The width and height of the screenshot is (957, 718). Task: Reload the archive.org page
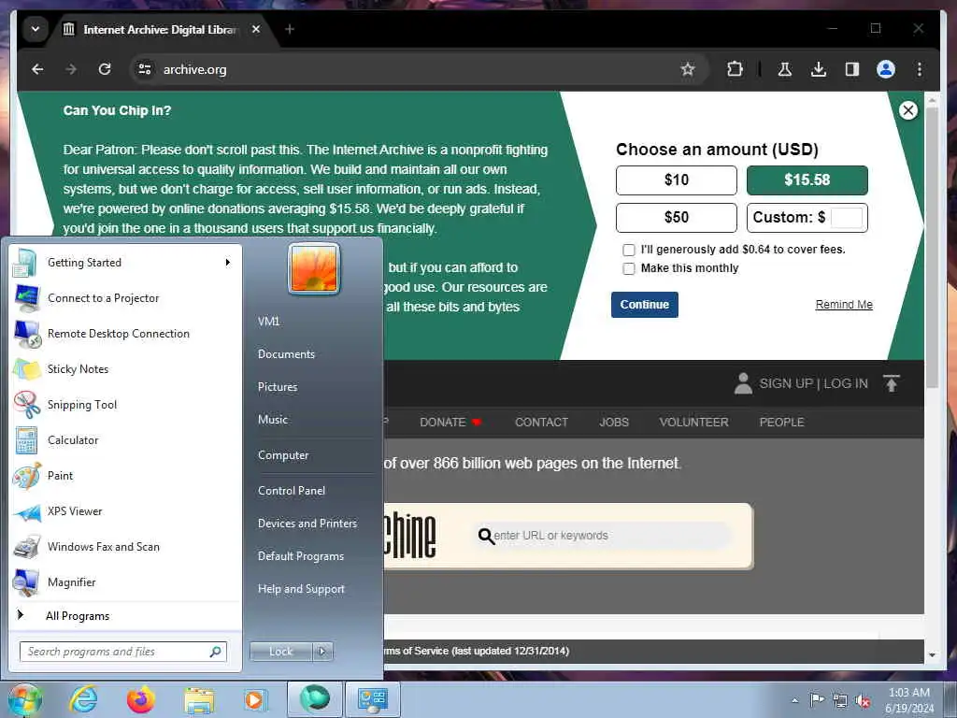[105, 69]
